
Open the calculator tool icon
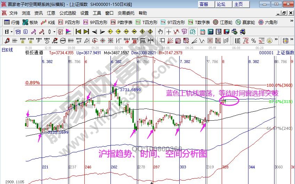pos(210,32)
